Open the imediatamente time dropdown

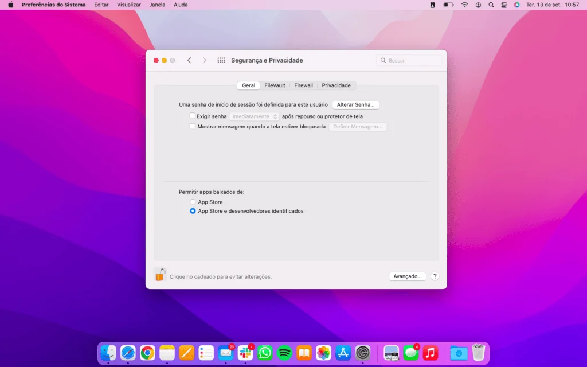253,116
